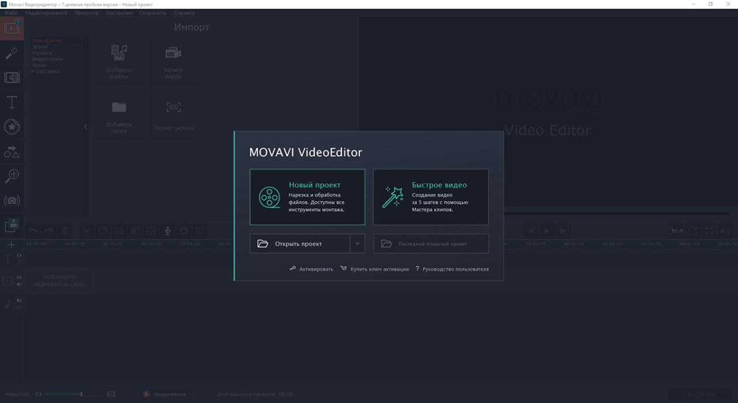Open the Редактирование menu

click(x=46, y=13)
